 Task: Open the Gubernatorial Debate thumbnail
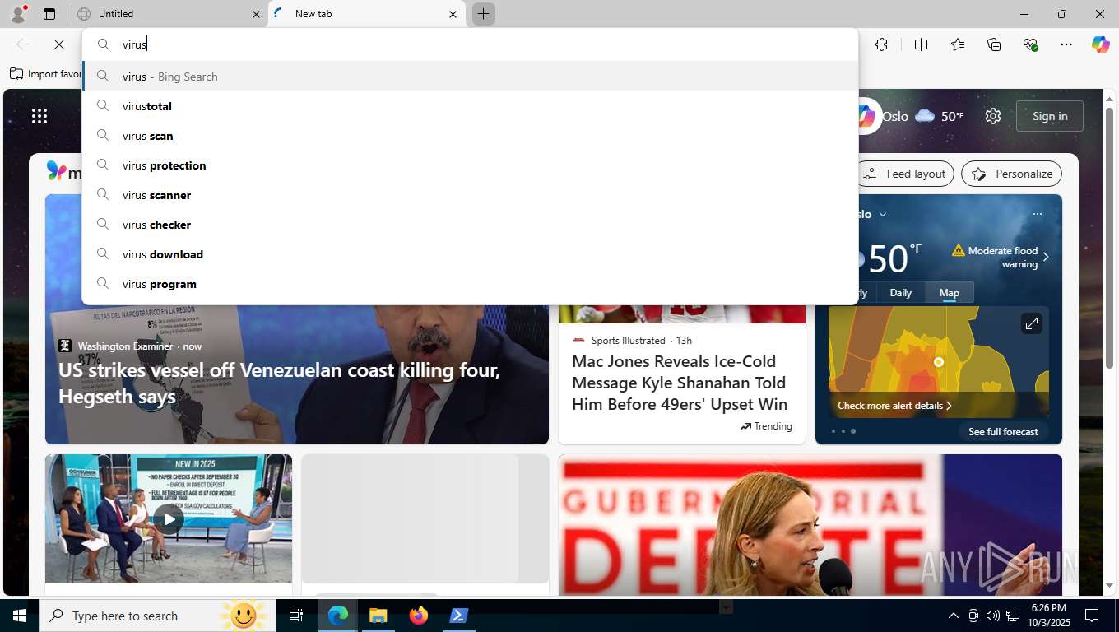(810, 525)
